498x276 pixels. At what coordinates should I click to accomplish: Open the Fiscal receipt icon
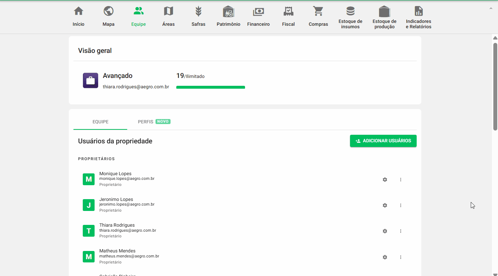(288, 11)
